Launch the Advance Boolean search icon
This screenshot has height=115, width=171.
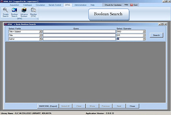(24, 12)
